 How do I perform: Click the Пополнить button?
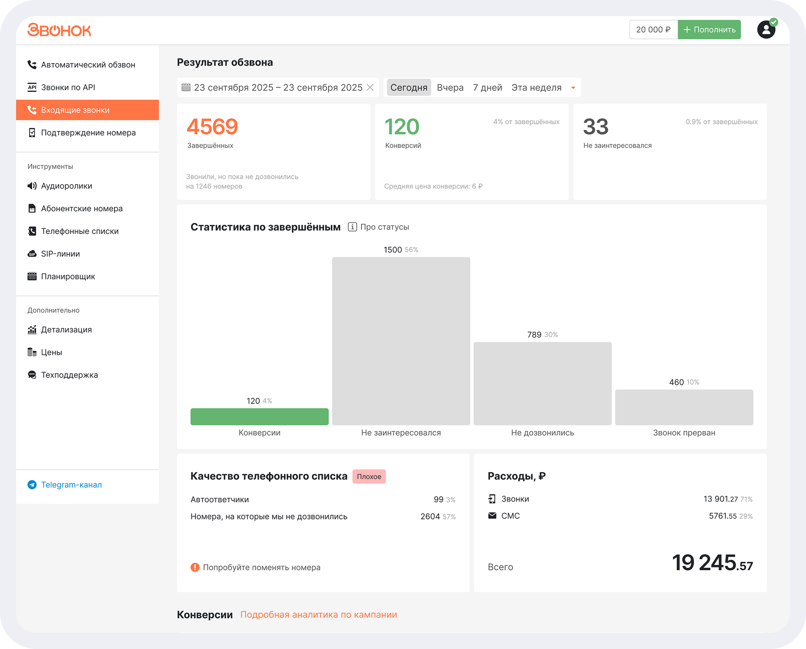click(x=709, y=29)
